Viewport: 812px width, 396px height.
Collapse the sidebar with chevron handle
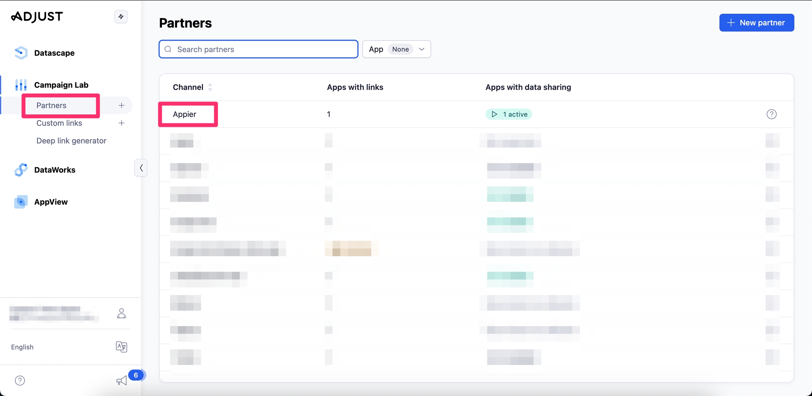point(141,168)
